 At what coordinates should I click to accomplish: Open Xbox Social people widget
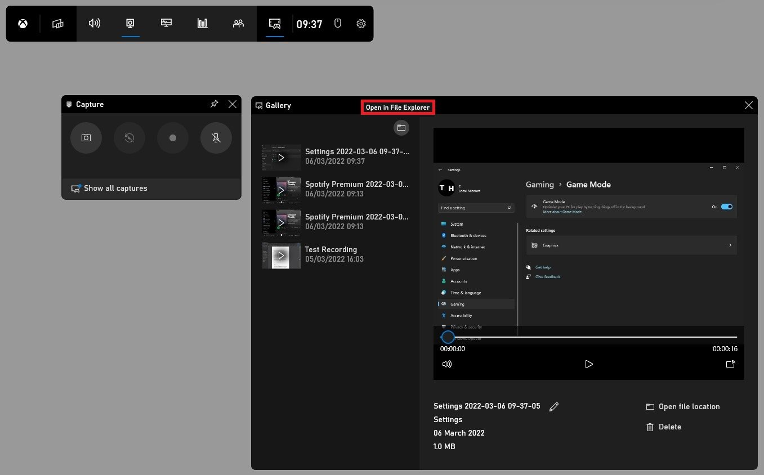[238, 24]
